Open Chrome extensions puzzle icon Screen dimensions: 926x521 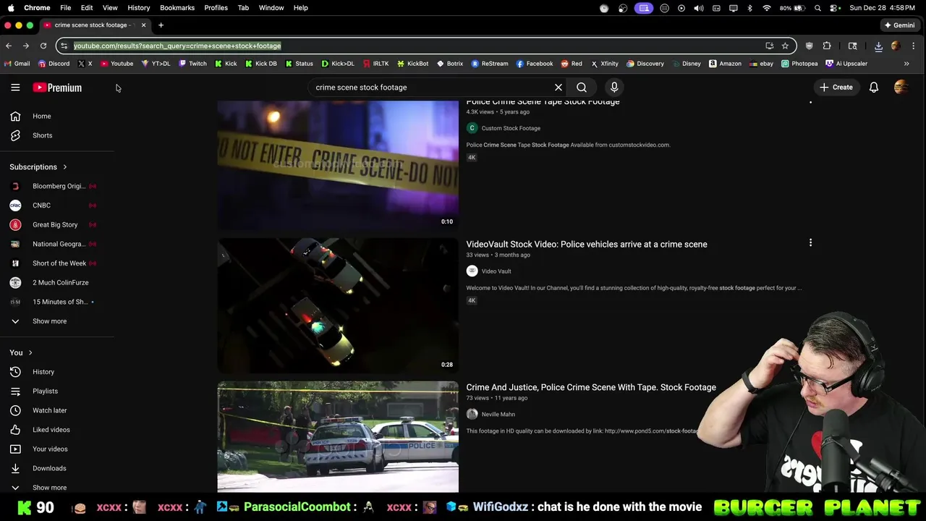click(827, 46)
